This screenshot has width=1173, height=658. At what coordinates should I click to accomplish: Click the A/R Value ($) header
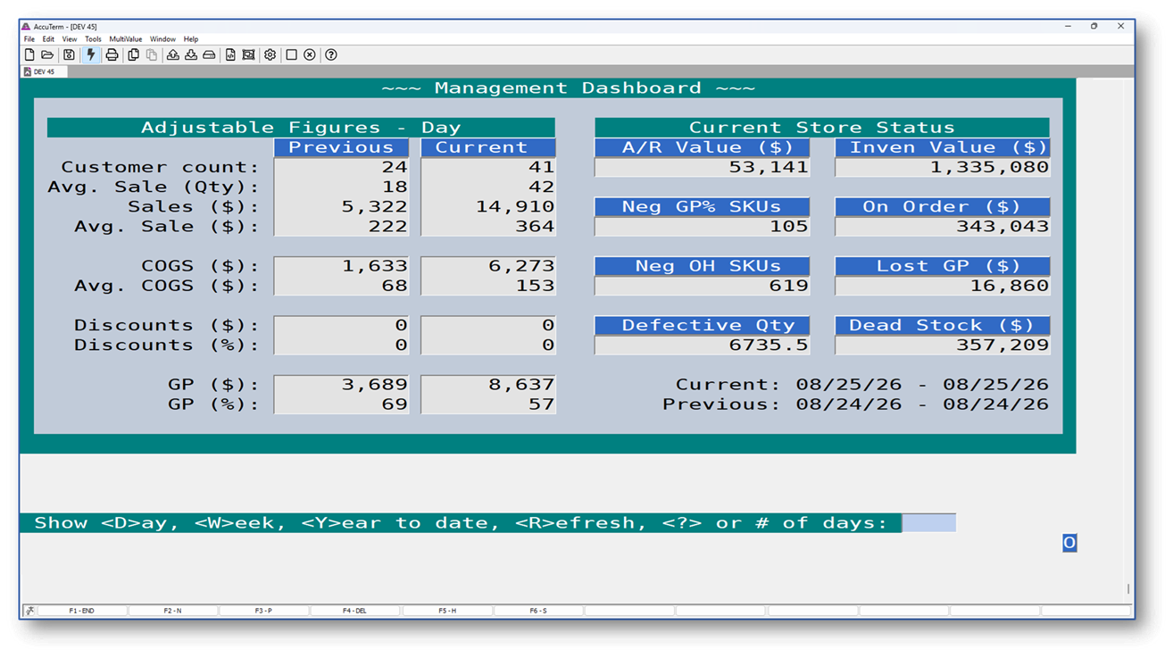703,147
